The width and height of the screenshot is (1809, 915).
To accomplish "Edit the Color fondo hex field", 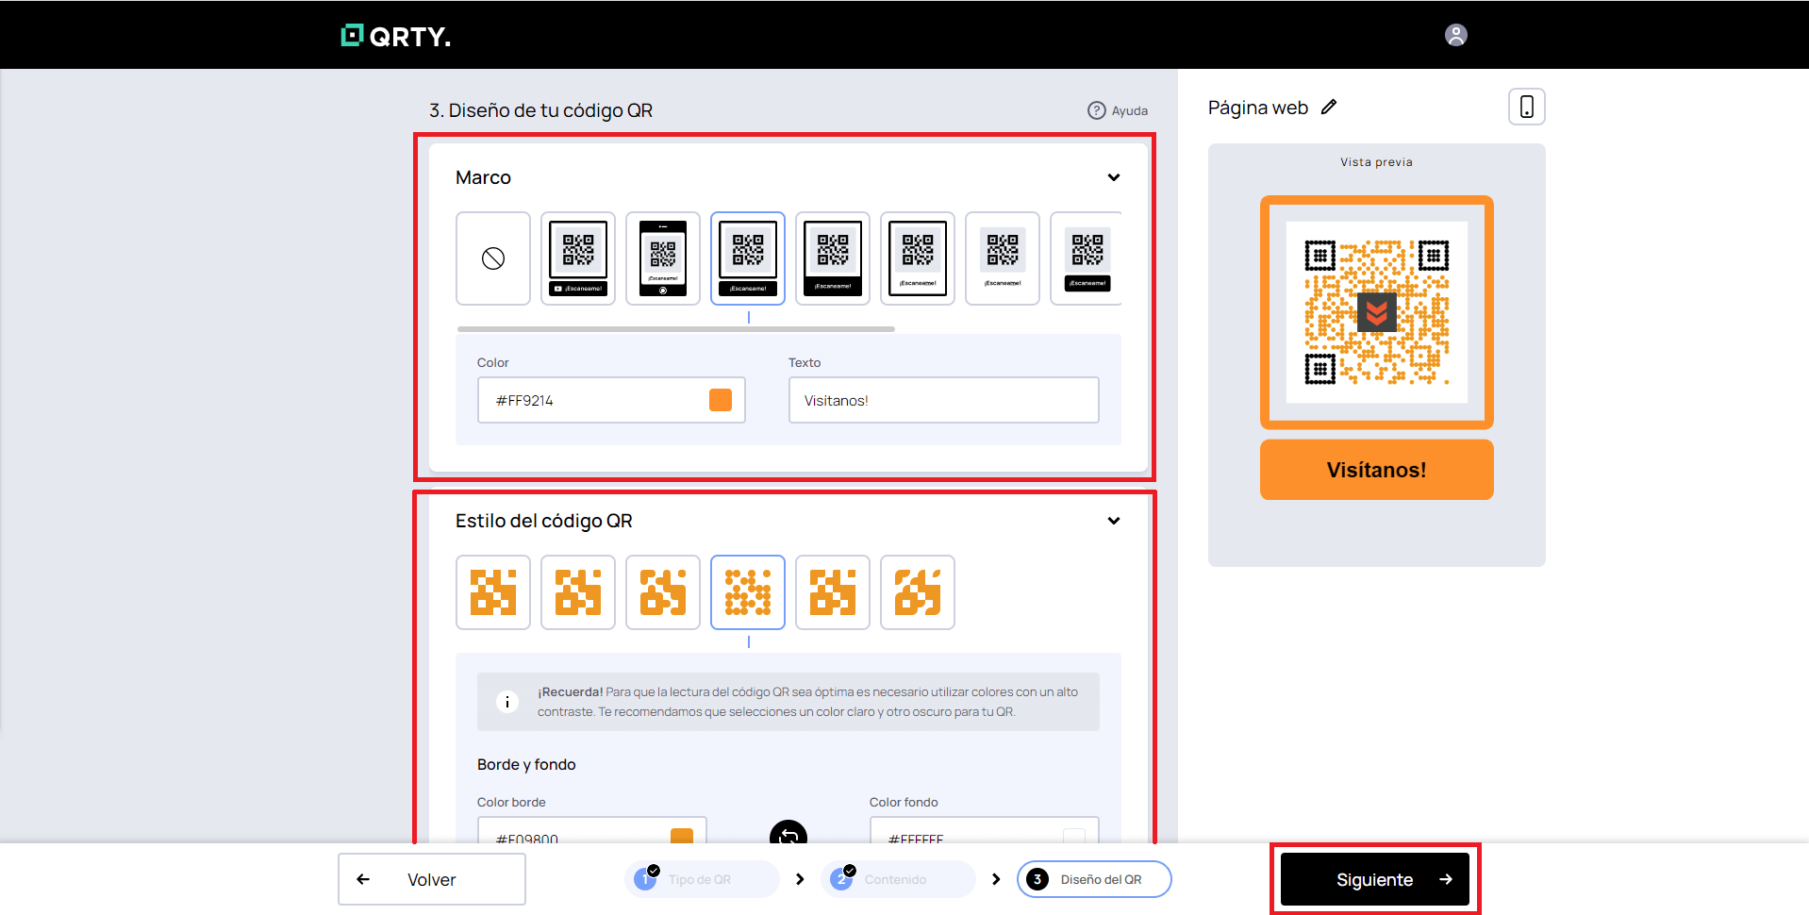I will point(985,830).
